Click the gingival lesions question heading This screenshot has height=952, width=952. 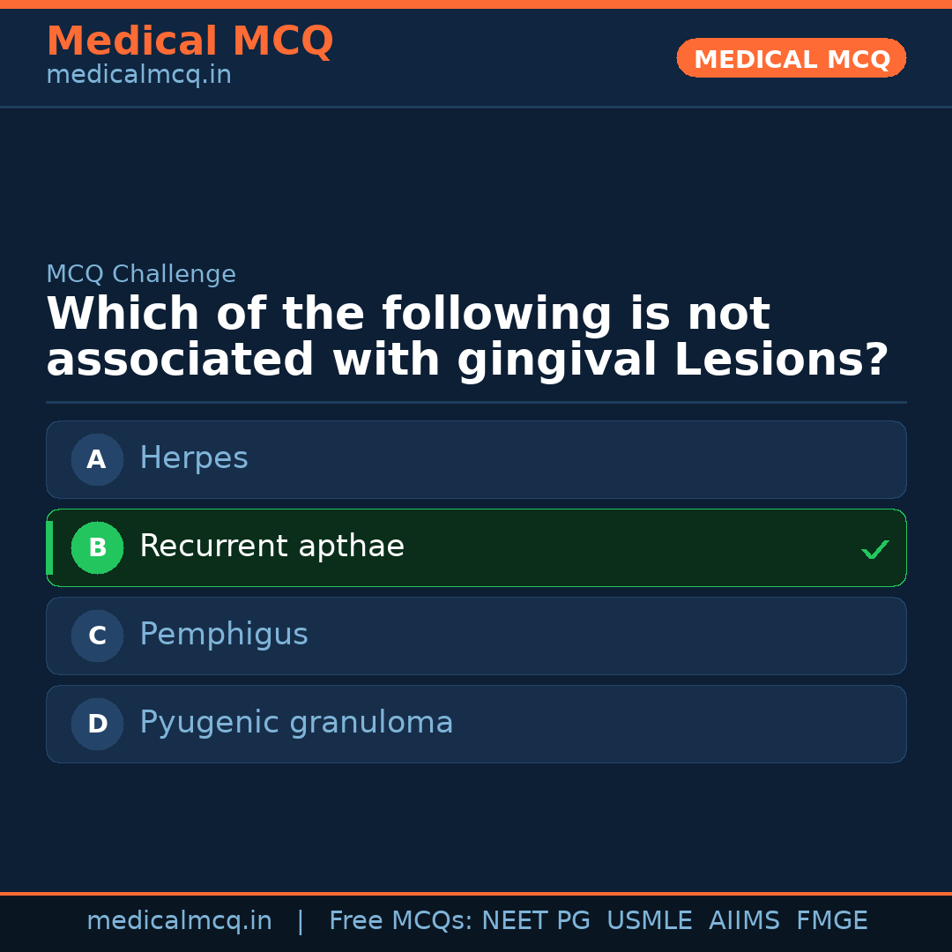click(467, 338)
